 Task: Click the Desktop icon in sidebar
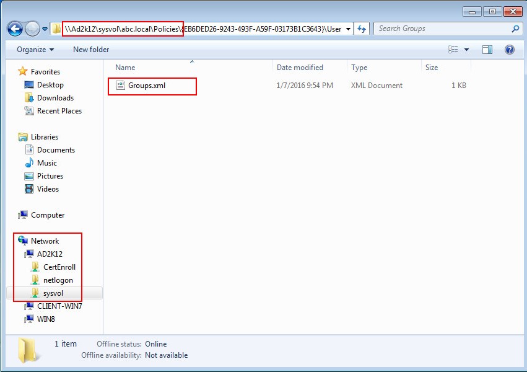29,84
